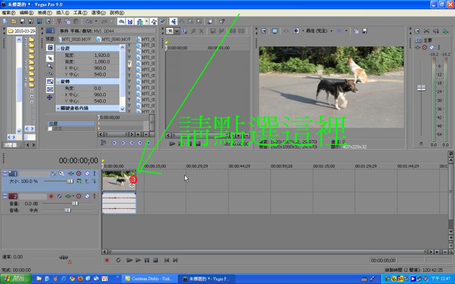Arm audio track 2 for recording

(51, 196)
